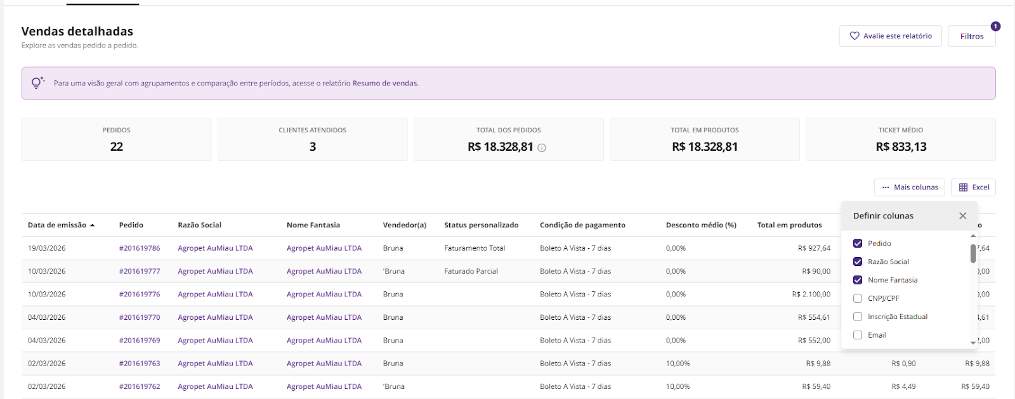This screenshot has height=399, width=1015.
Task: Uncheck the Razão Social column checkbox
Action: (858, 262)
